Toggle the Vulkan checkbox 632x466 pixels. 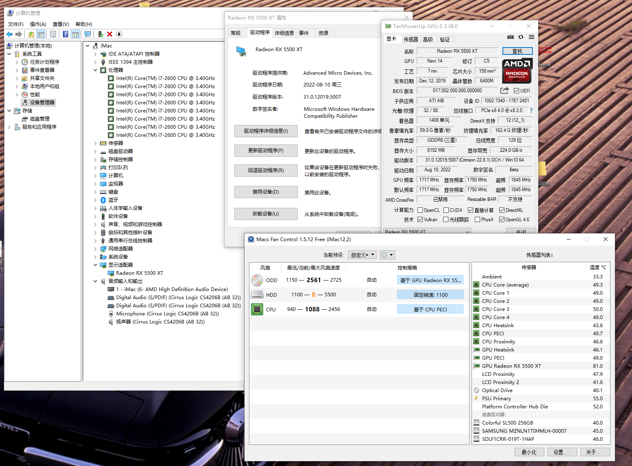(x=420, y=220)
